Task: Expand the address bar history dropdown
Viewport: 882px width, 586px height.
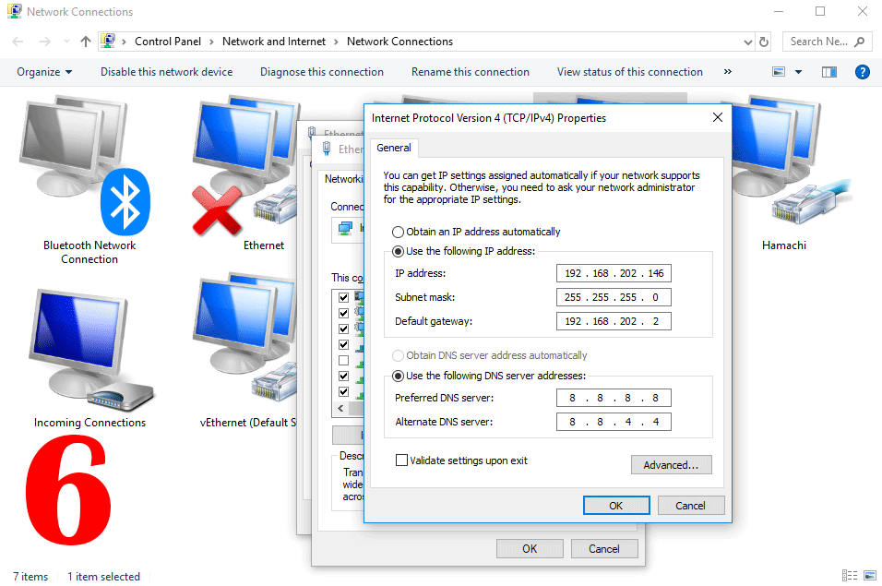Action: [x=747, y=42]
